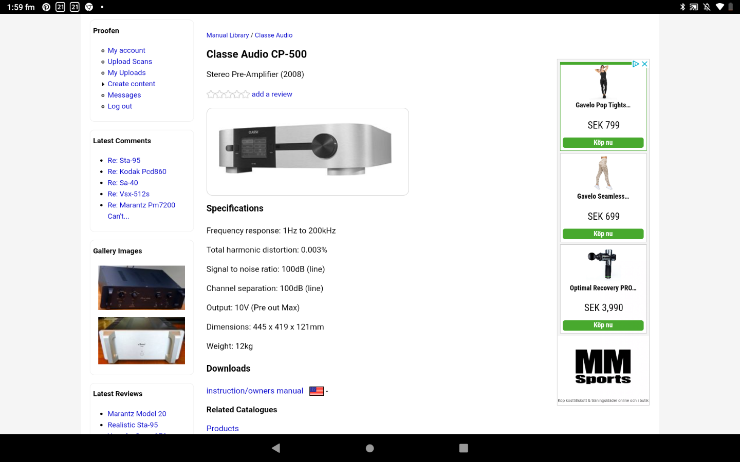Open Marantz Model 20 review

(x=137, y=414)
